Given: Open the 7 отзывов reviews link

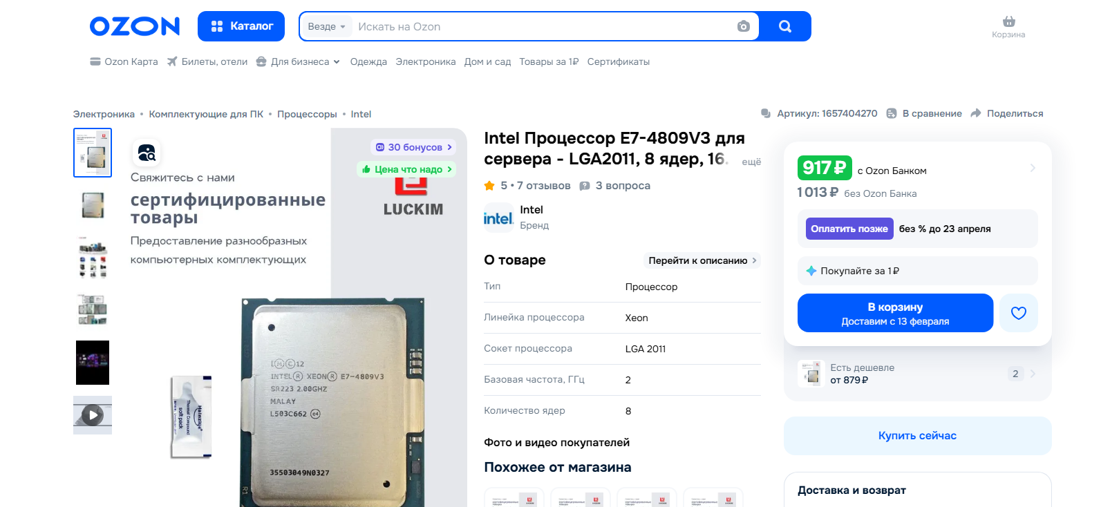Looking at the screenshot, I should click(544, 186).
